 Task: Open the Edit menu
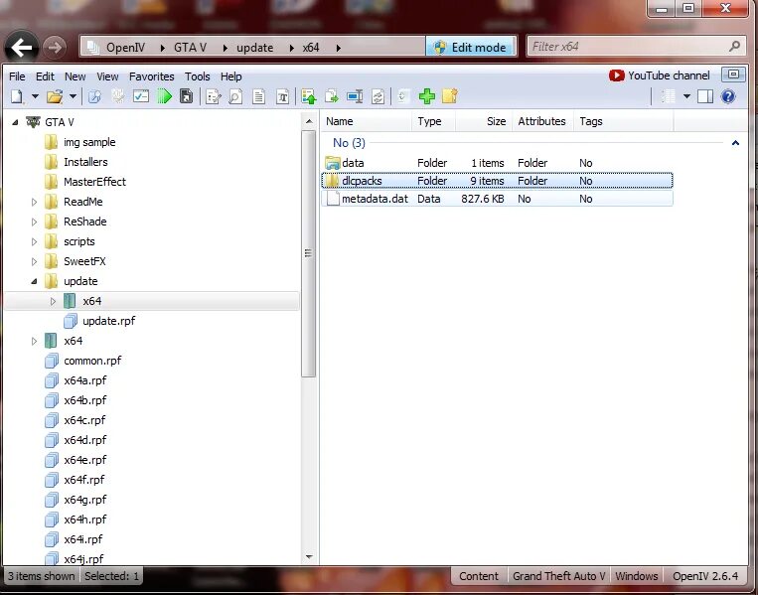[45, 76]
